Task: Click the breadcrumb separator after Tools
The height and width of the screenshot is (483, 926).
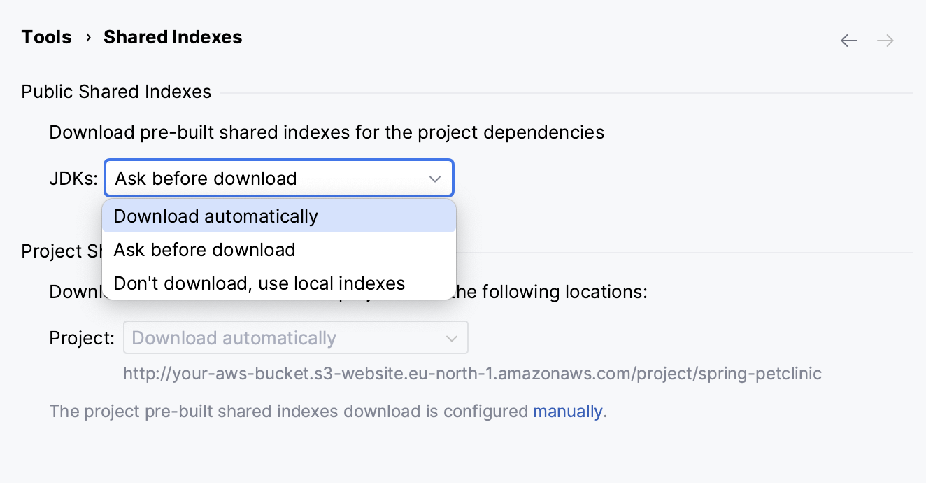Action: pyautogui.click(x=87, y=38)
